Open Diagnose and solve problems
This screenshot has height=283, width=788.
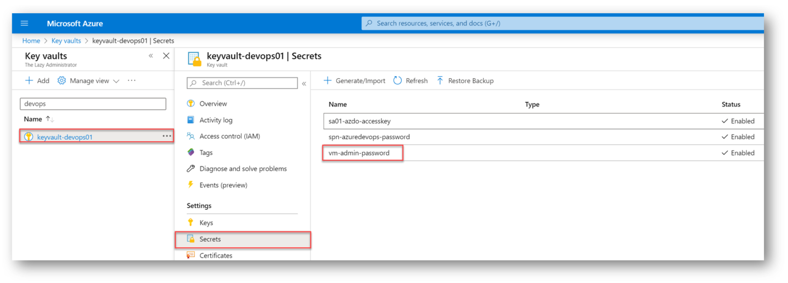pos(243,169)
